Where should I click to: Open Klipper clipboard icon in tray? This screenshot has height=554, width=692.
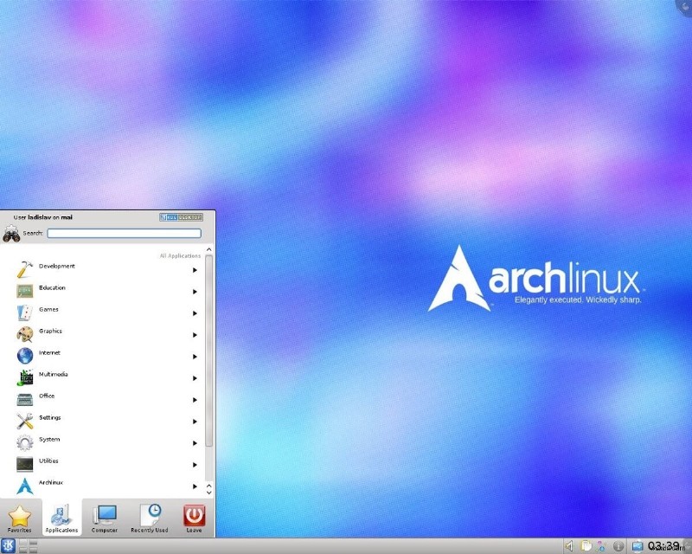585,545
